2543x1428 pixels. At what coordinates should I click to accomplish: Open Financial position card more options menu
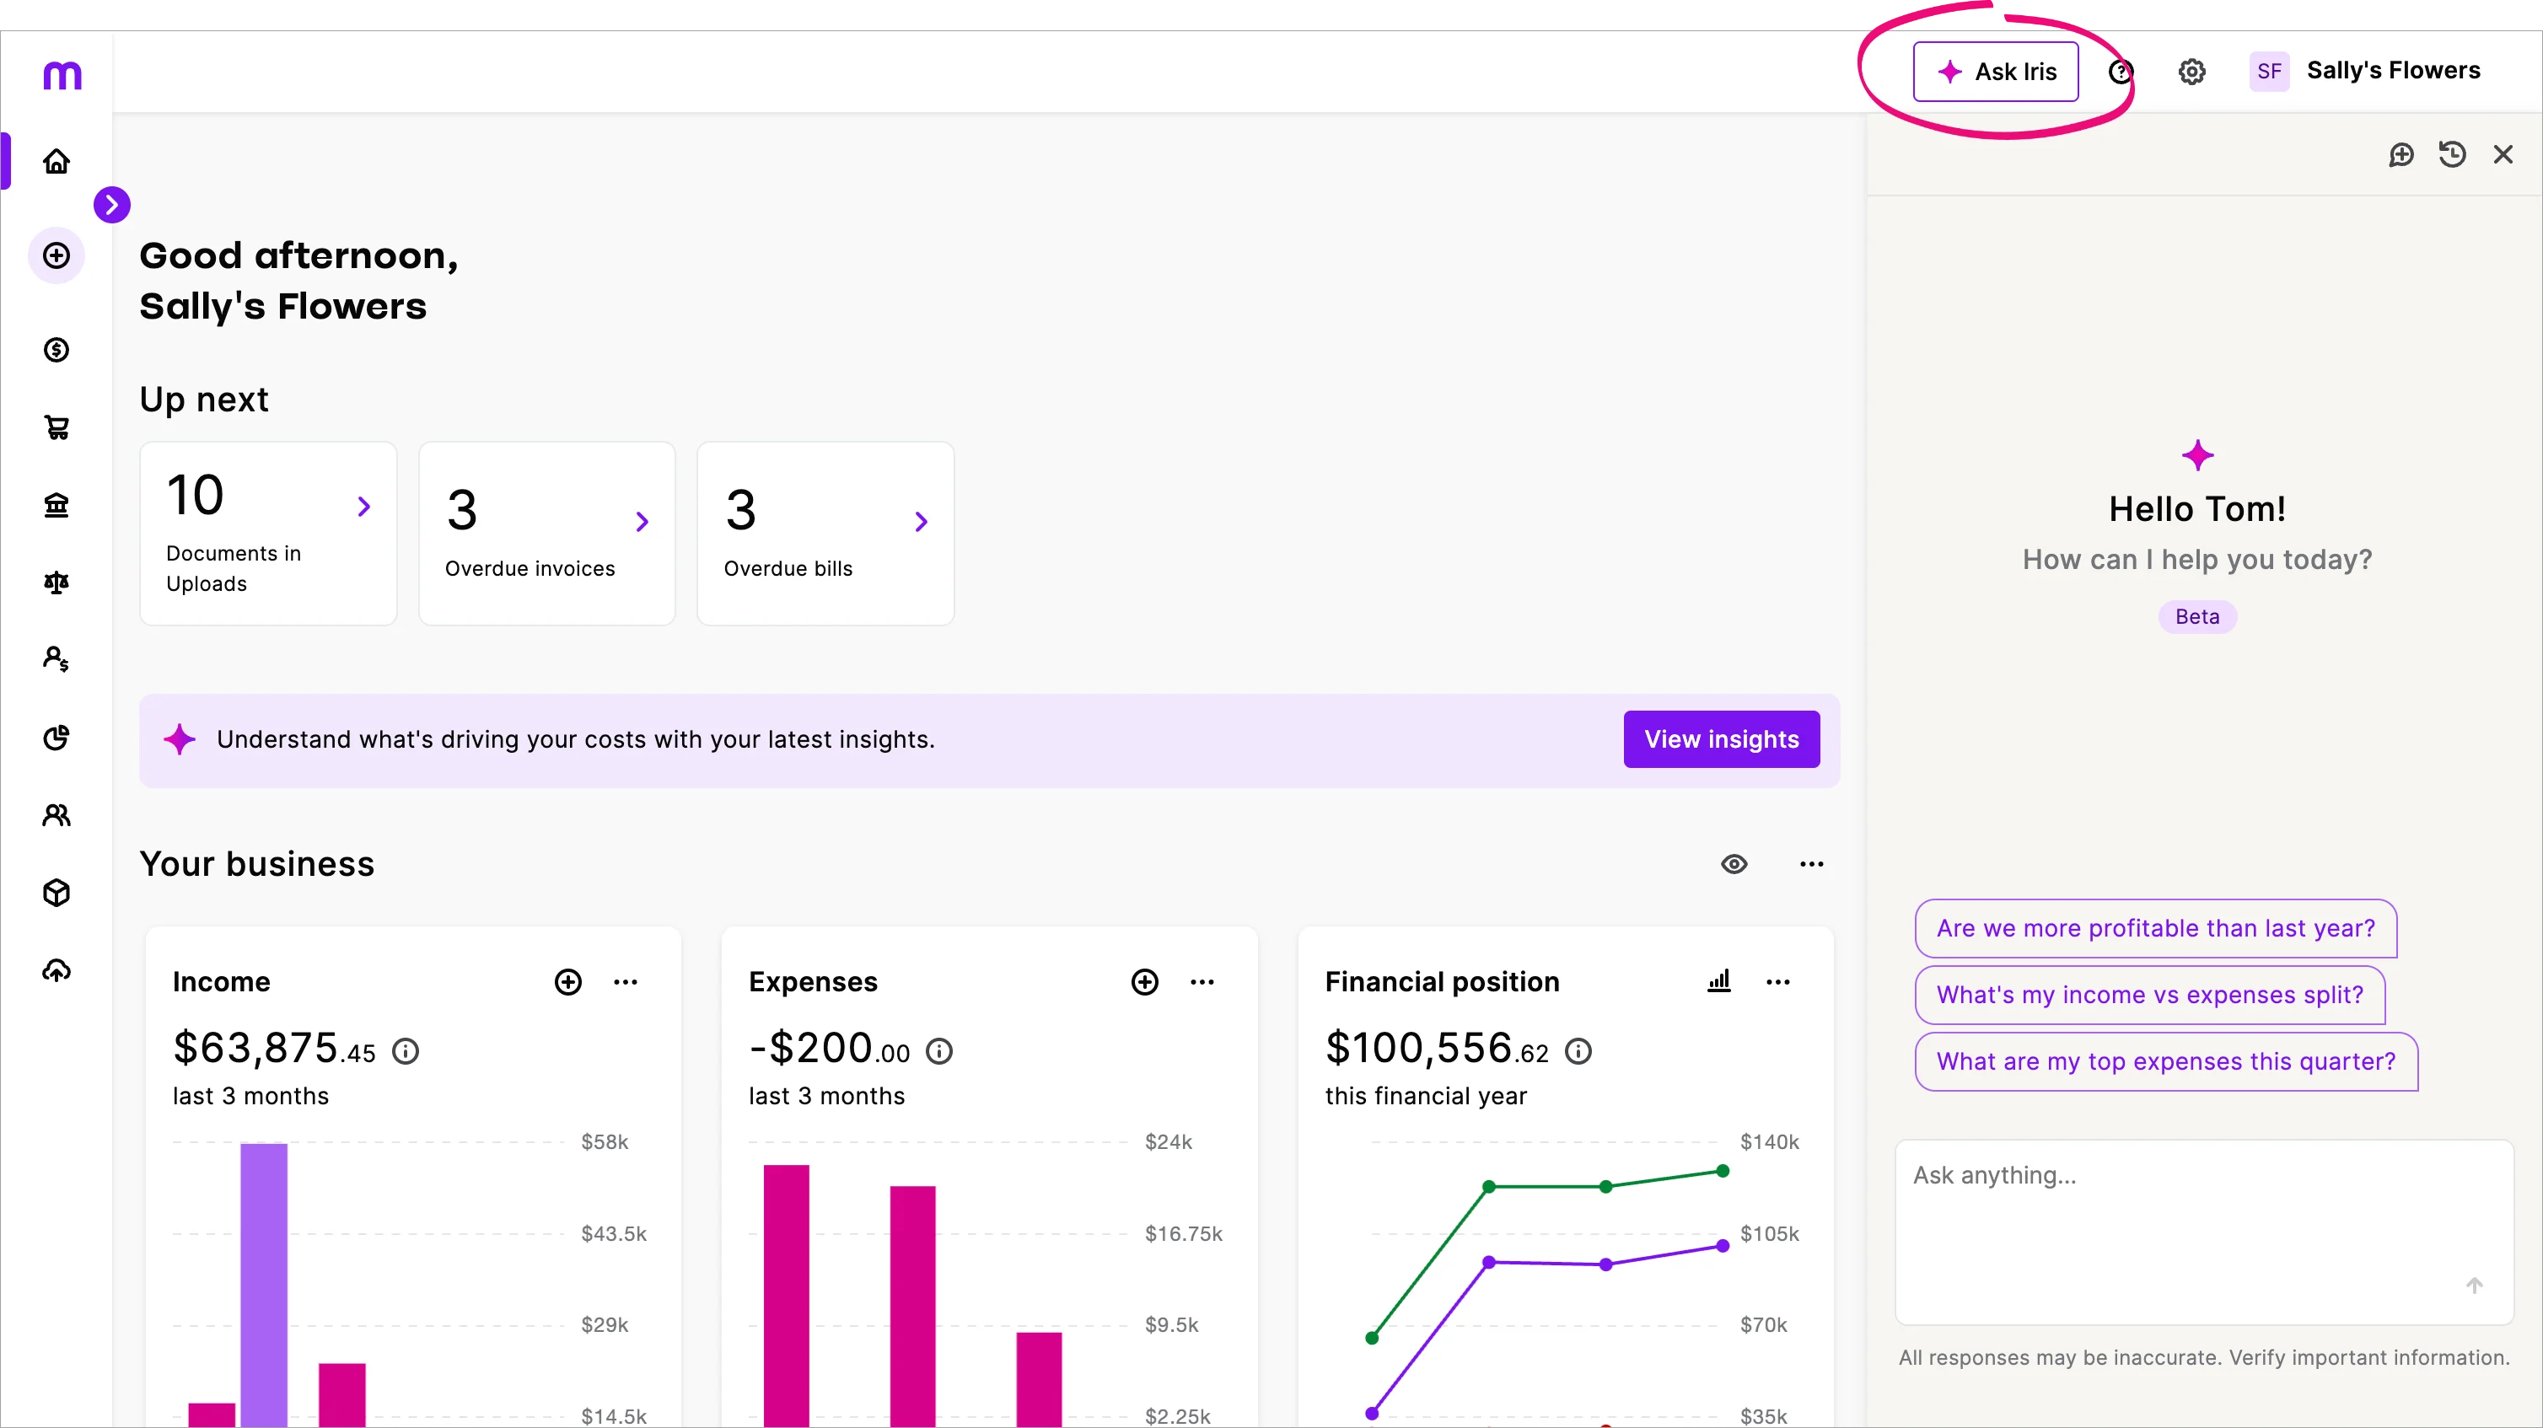click(1778, 982)
